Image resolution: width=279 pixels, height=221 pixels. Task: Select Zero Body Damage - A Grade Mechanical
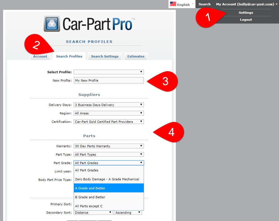pyautogui.click(x=109, y=179)
